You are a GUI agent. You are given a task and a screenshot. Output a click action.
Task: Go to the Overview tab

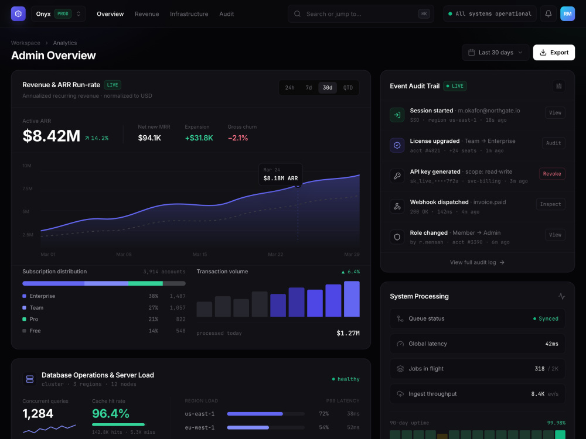[x=110, y=14]
